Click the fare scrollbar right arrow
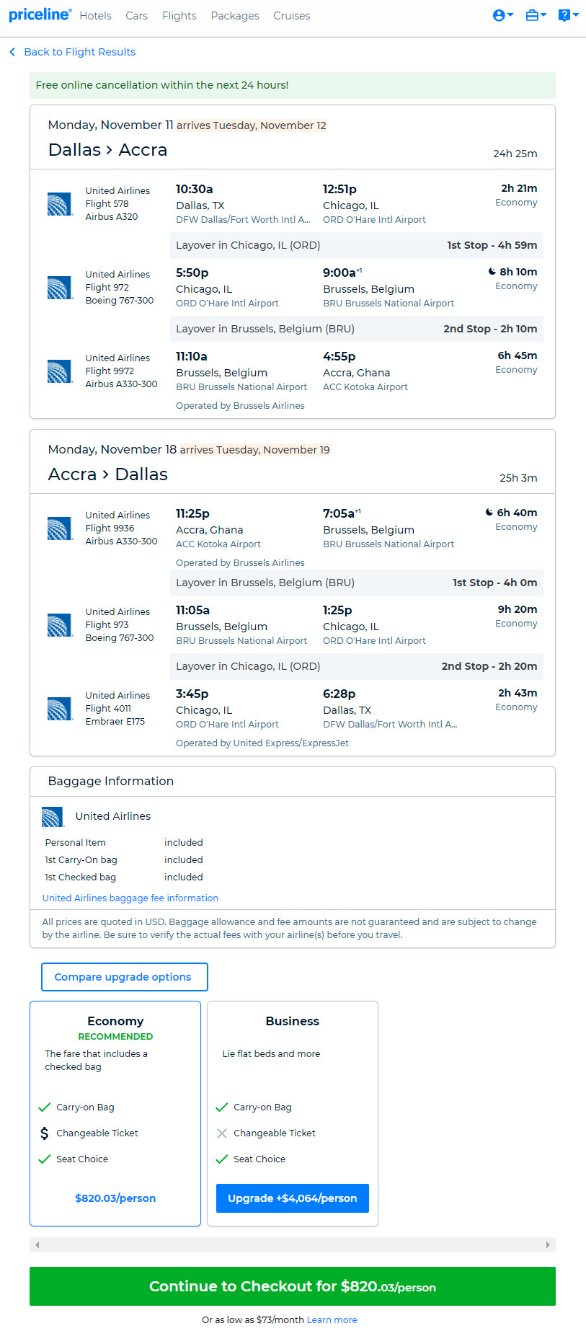 tap(548, 1244)
